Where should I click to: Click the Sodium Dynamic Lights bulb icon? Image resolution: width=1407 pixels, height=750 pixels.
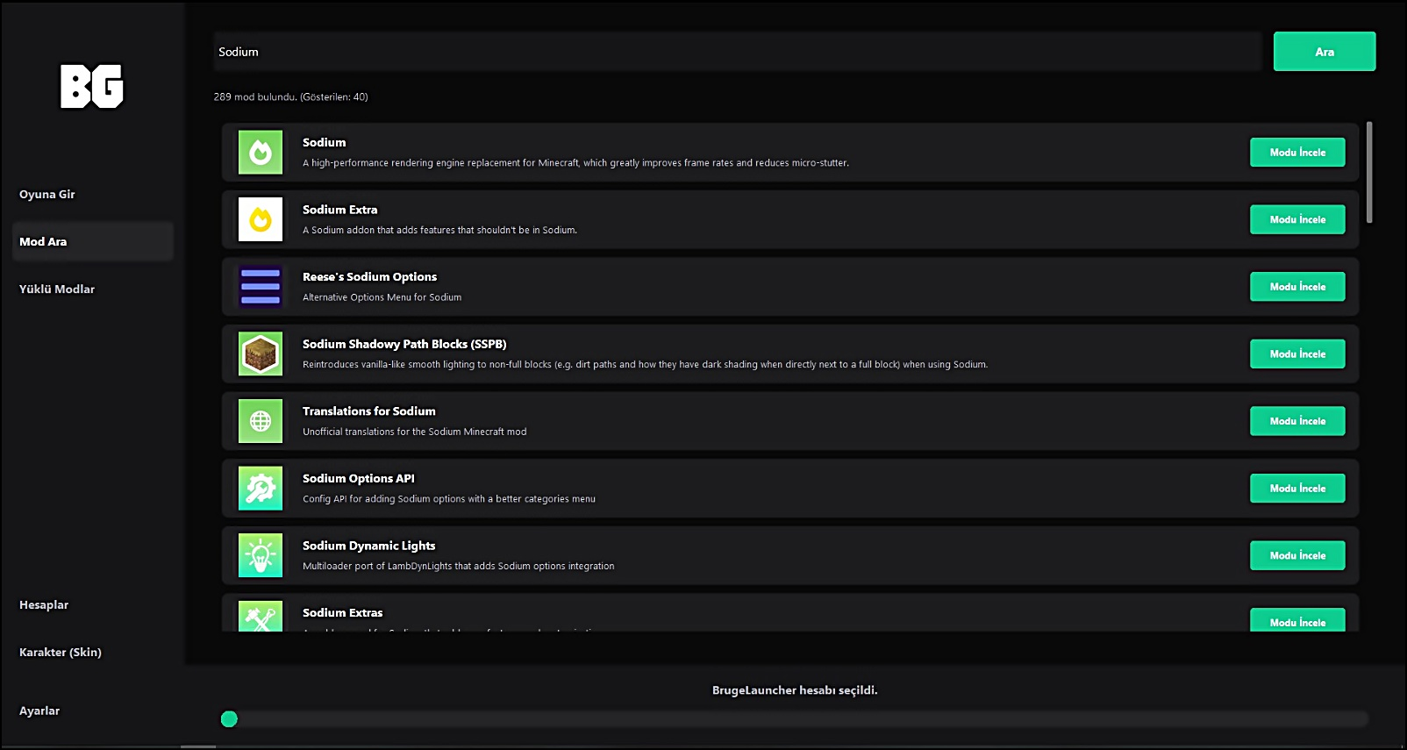pyautogui.click(x=261, y=555)
